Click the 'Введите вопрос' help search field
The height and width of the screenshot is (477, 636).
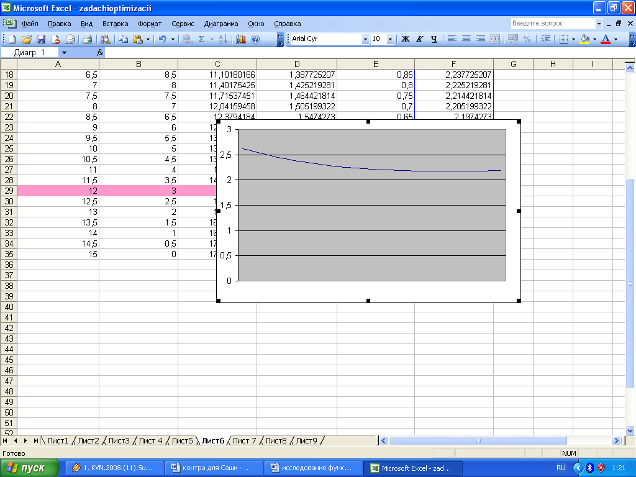552,24
